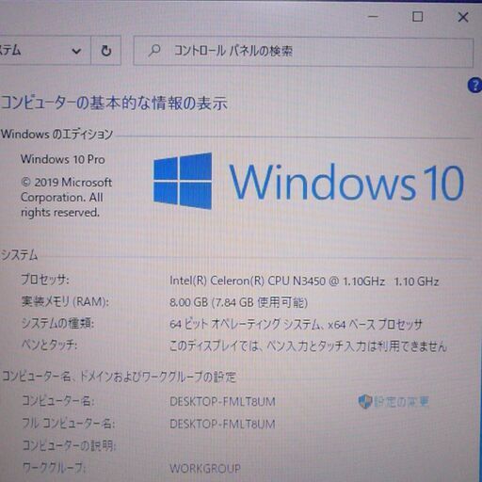Select DESKTOP-FMLT8UM next to コンピューター名
482x482 pixels.
(222, 402)
